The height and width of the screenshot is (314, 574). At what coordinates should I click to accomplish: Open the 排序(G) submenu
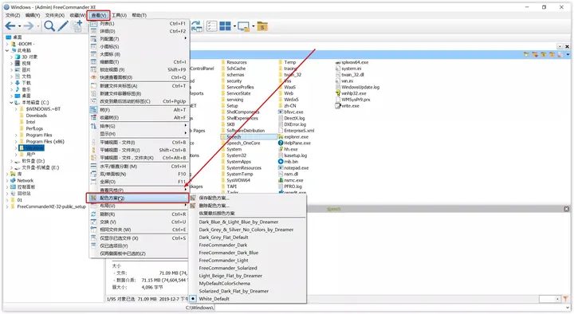[x=139, y=126]
